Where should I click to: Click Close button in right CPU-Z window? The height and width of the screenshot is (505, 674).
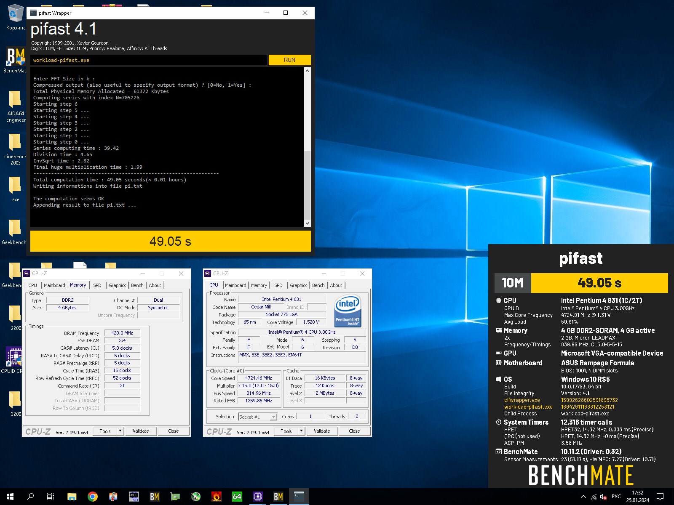(x=354, y=431)
